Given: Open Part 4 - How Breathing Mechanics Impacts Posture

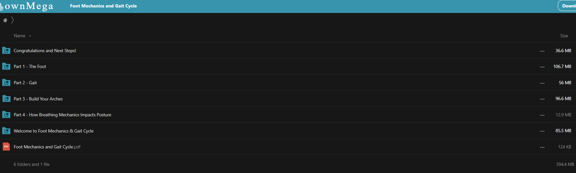Looking at the screenshot, I should point(62,115).
